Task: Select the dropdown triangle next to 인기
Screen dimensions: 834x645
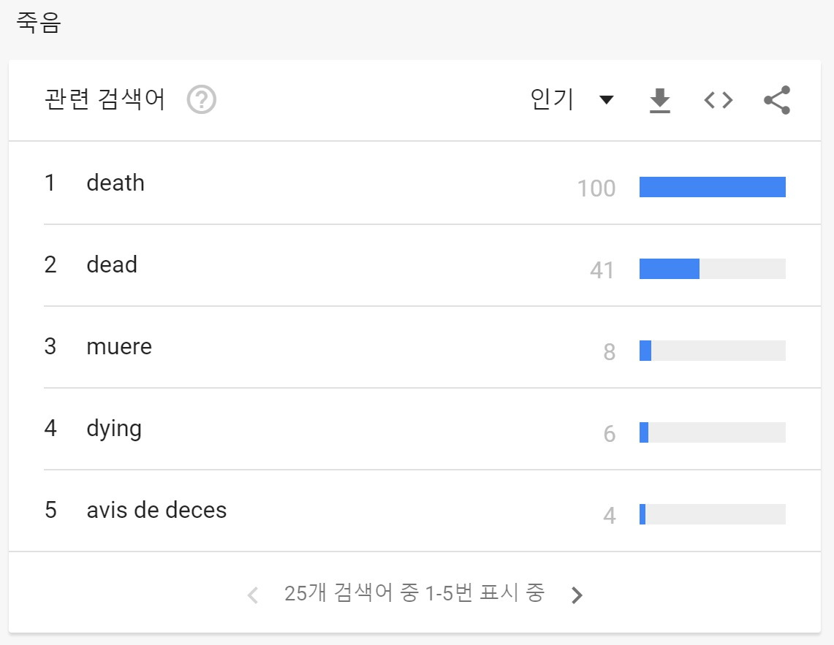Action: (607, 100)
